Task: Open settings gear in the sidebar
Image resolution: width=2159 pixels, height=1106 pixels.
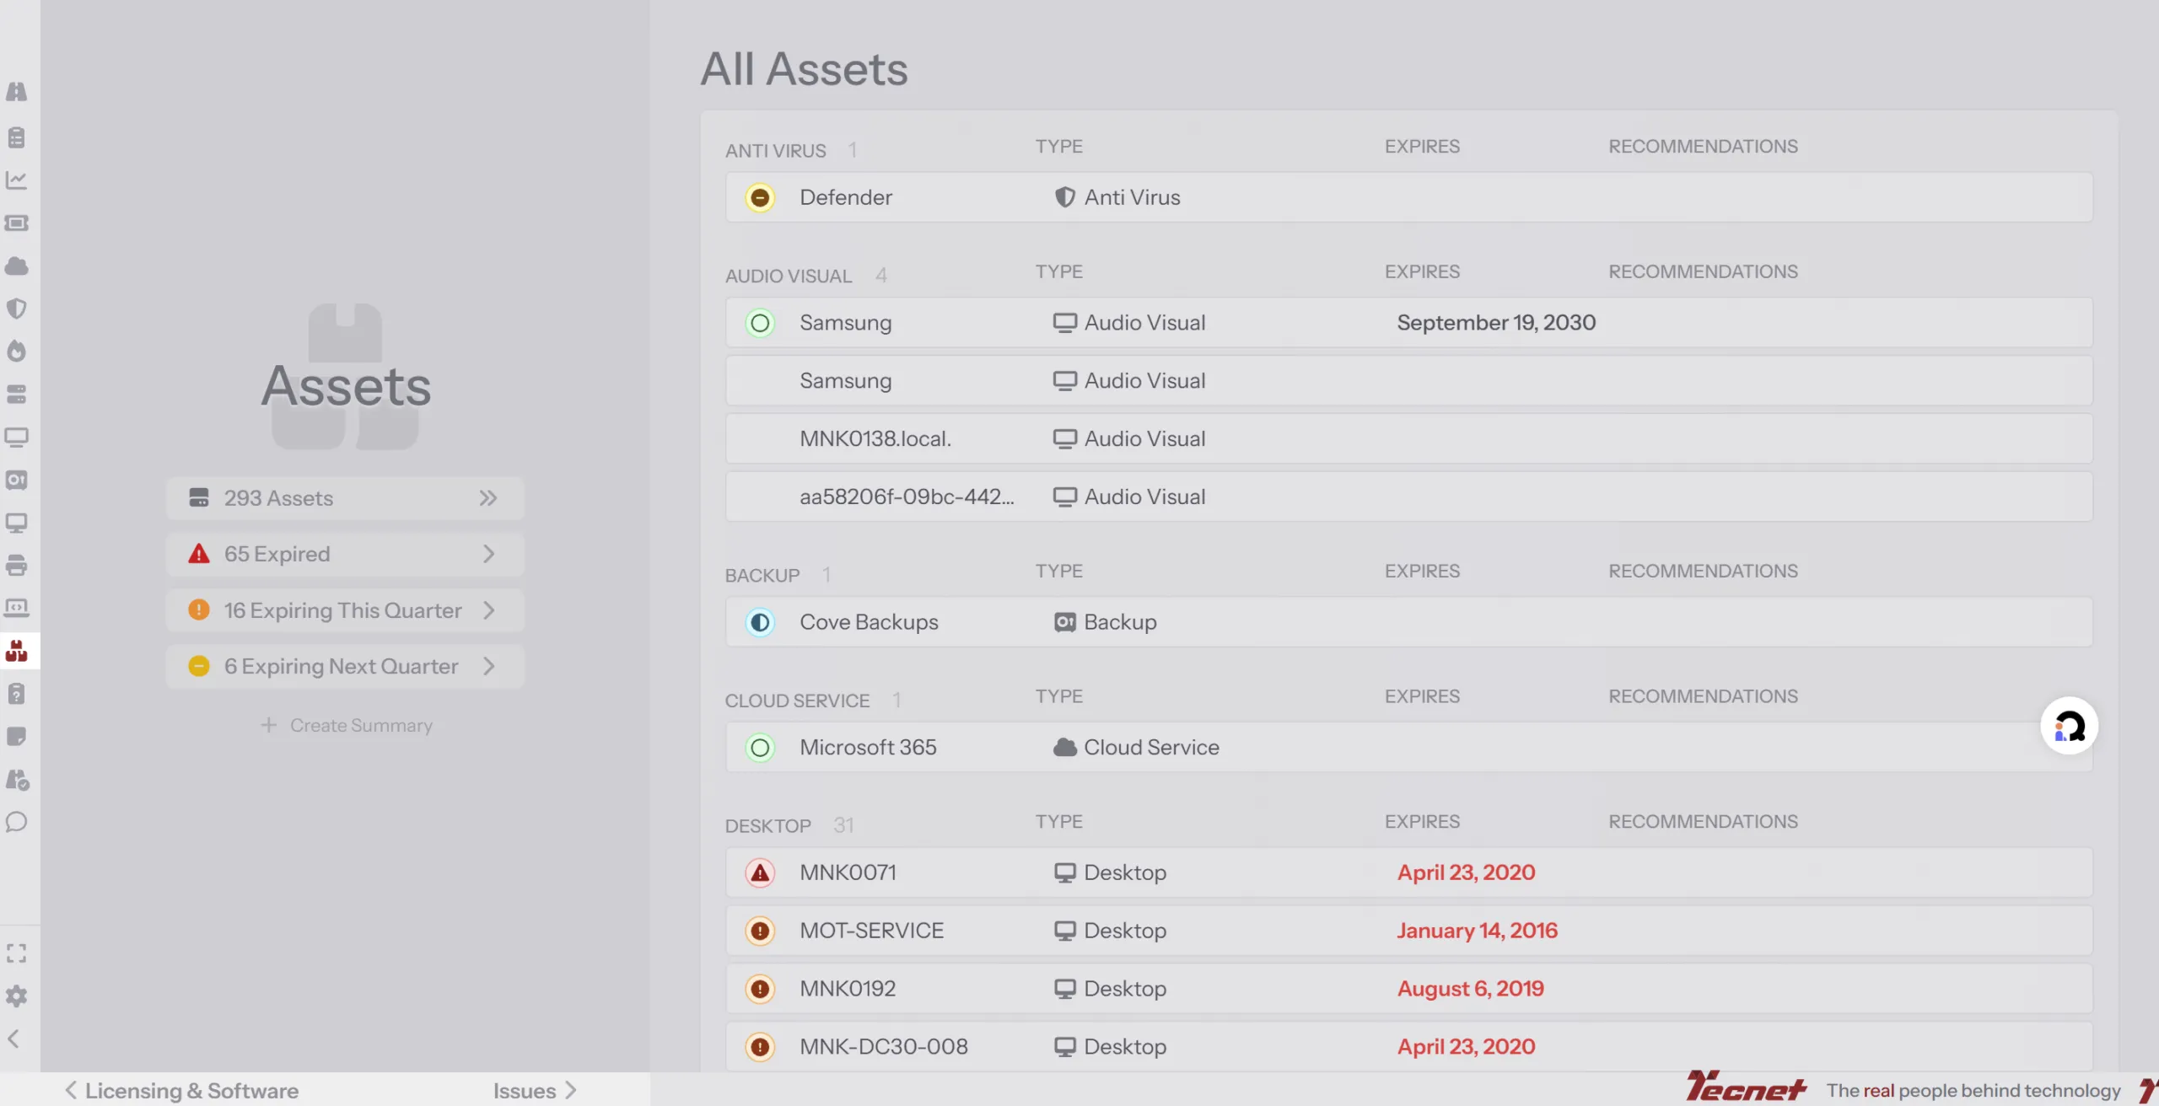Action: [17, 996]
